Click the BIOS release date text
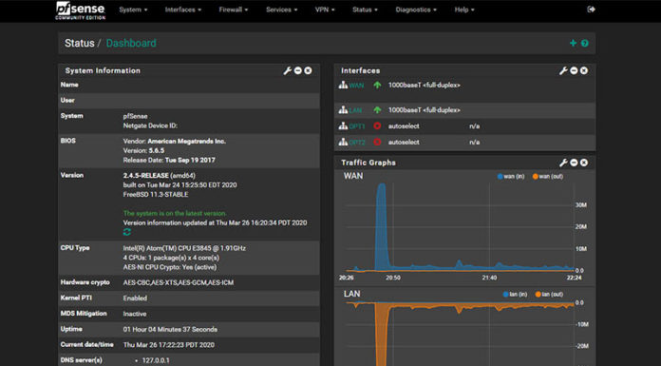This screenshot has height=366, width=661. pyautogui.click(x=169, y=160)
